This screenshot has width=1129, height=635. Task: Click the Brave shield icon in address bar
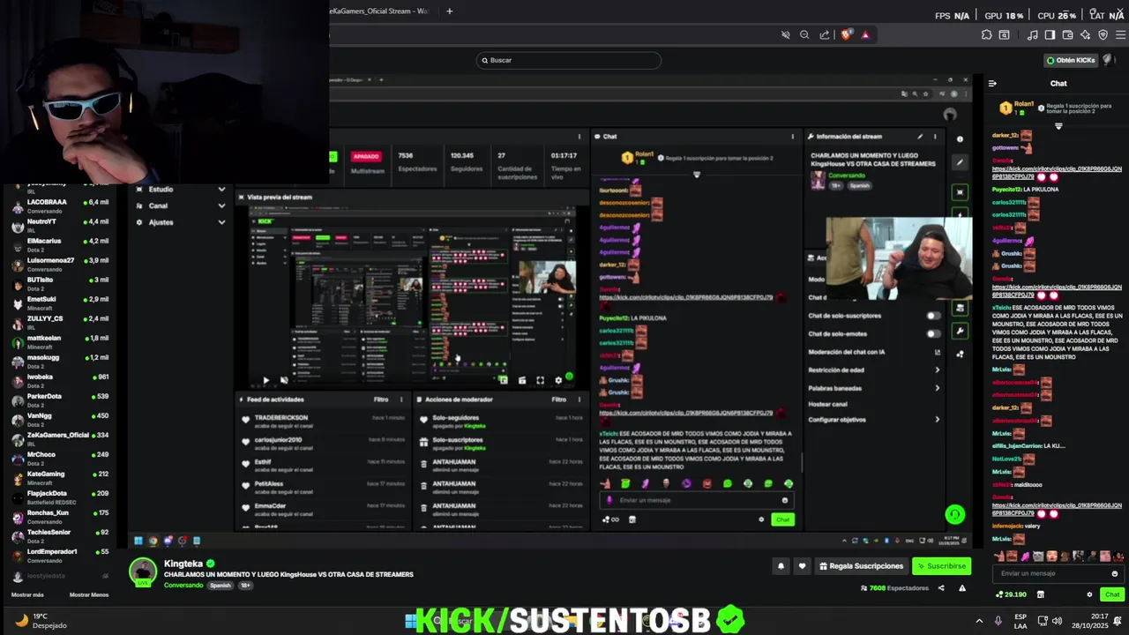pos(846,35)
